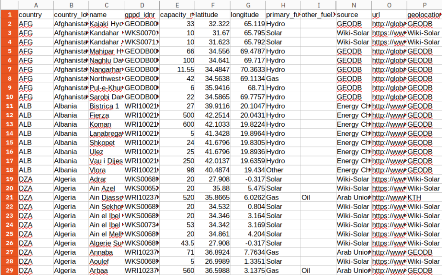
Task: Select column E header
Action: (x=177, y=5)
